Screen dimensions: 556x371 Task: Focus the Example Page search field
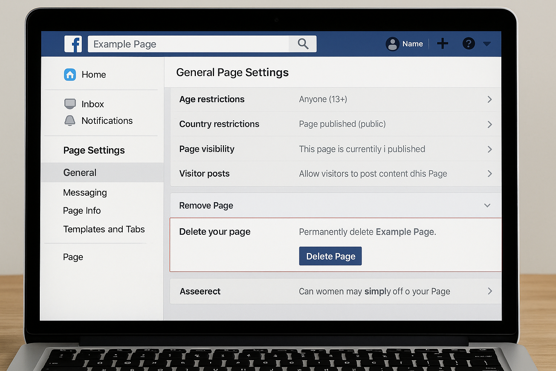188,44
